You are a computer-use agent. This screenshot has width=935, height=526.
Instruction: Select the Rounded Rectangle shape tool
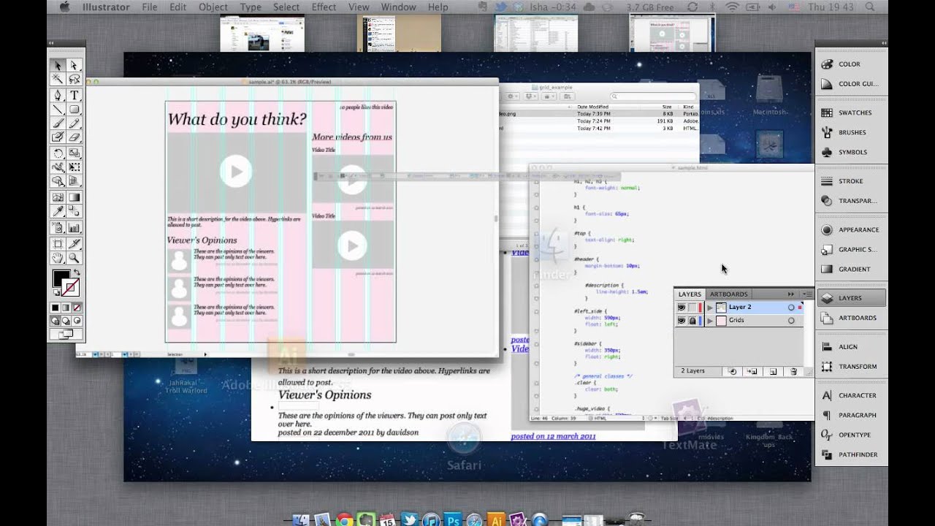click(75, 109)
